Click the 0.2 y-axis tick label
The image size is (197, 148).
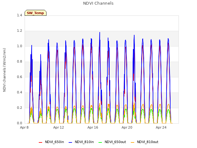pyautogui.click(x=19, y=108)
